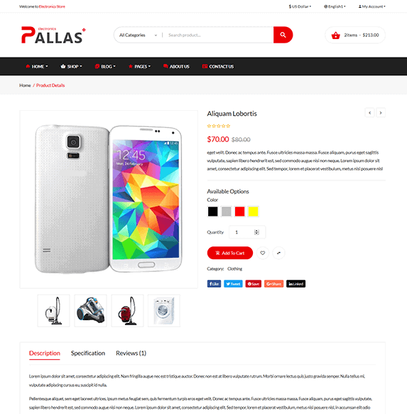
Task: Click the Add To Cart button
Action: (x=230, y=253)
